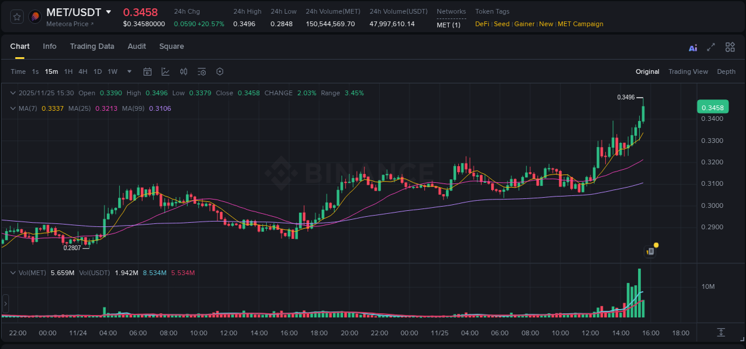Image resolution: width=746 pixels, height=349 pixels.
Task: Switch chart to Depth view
Action: coord(726,71)
